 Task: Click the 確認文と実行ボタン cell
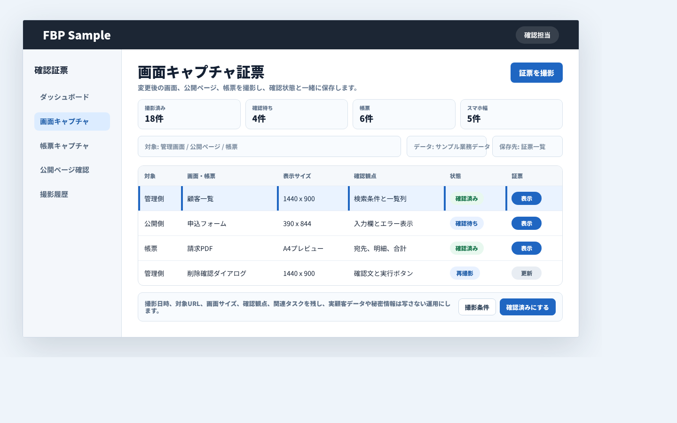coord(396,274)
